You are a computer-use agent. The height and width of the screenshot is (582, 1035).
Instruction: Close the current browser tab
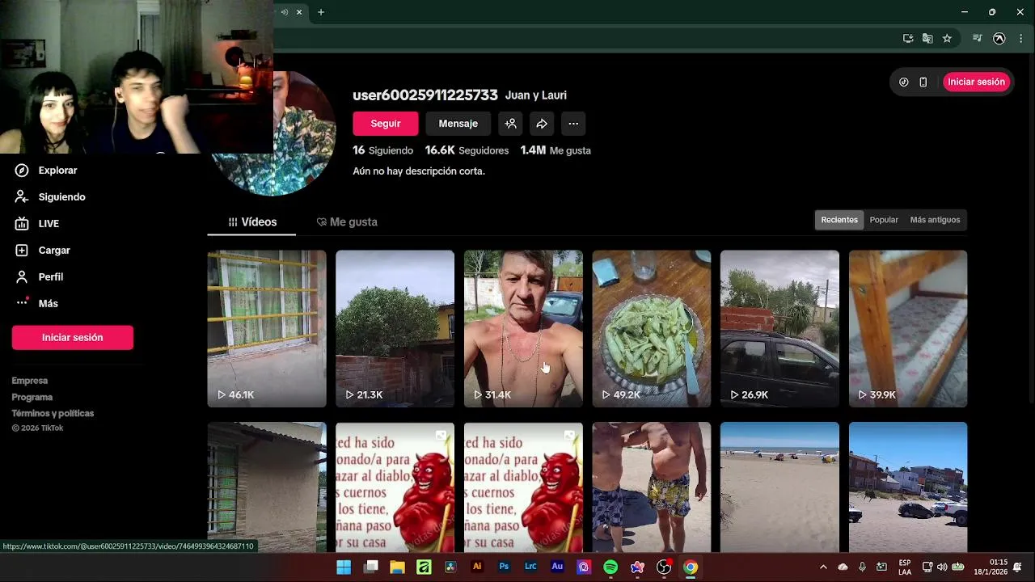click(x=299, y=12)
